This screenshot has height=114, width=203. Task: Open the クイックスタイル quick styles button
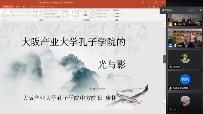91,14
